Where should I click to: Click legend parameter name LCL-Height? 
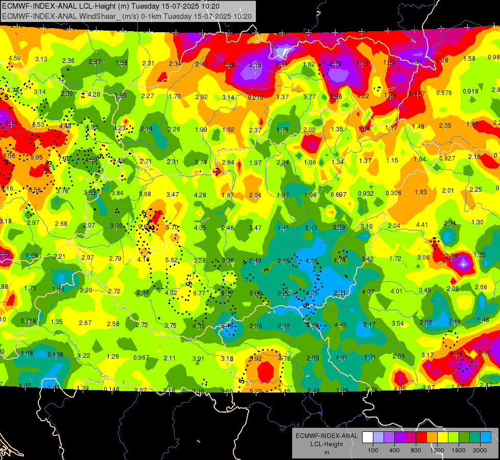pos(326,444)
